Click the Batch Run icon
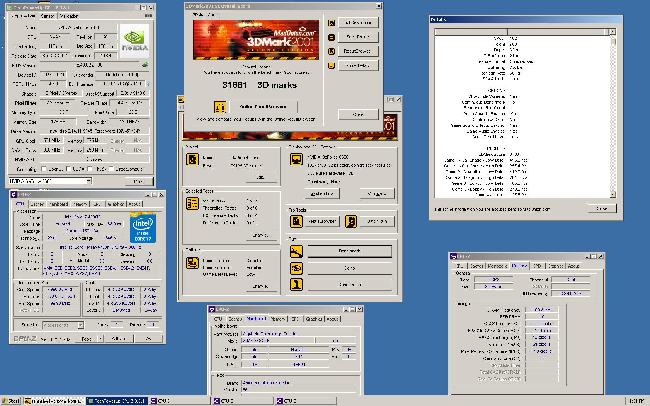Screen dimensions: 650x406 pos(351,222)
